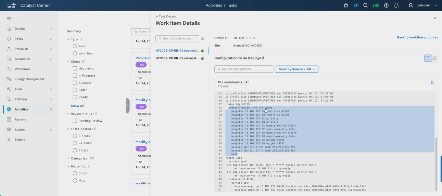Select the Work Item radio button

pos(75,53)
